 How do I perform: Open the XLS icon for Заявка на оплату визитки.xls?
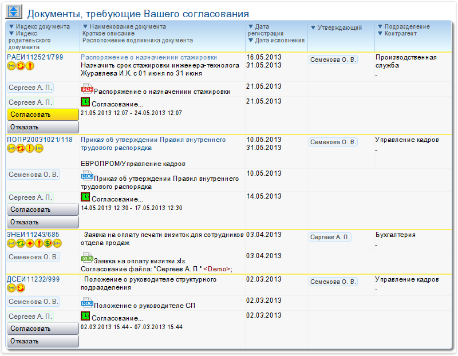[x=87, y=258]
